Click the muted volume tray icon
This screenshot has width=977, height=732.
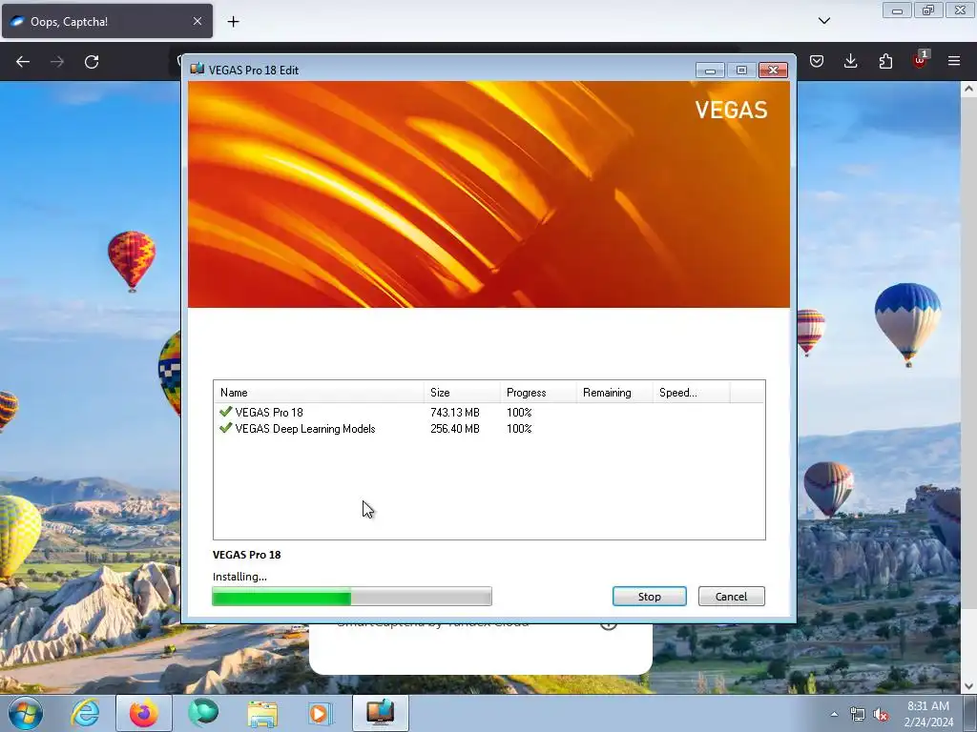click(881, 715)
